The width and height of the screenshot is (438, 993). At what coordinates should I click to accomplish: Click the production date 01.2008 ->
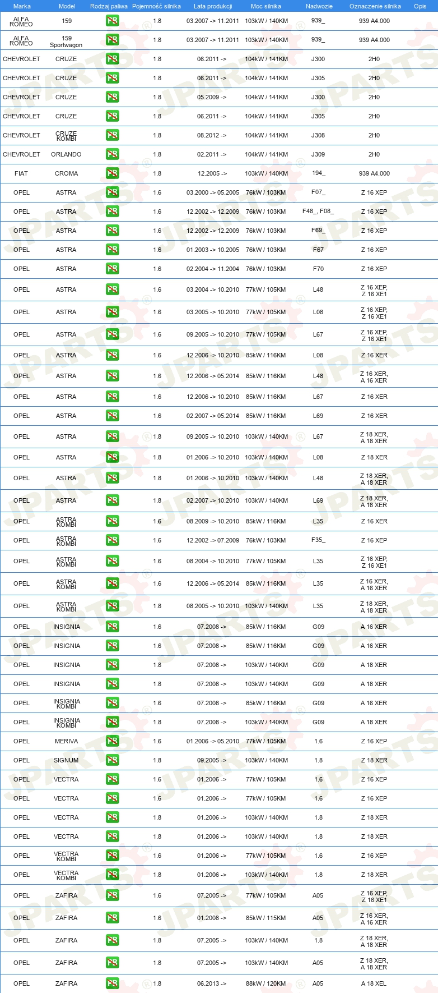tap(212, 918)
